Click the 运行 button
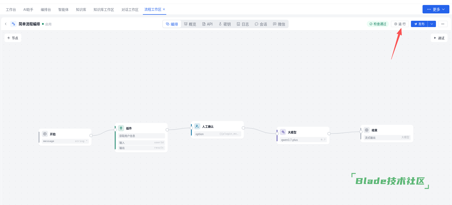The height and width of the screenshot is (205, 452). point(400,24)
